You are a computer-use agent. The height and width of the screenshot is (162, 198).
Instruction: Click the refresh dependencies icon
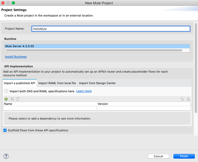point(182,99)
